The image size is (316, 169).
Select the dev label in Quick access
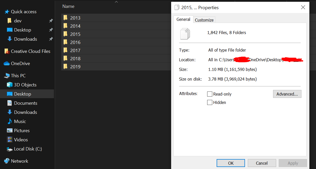point(18,21)
